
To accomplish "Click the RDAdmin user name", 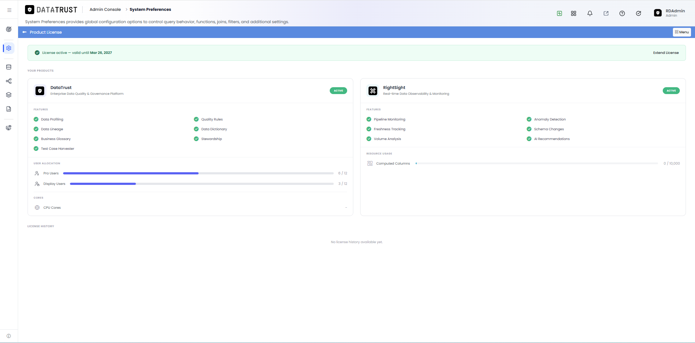I will [675, 11].
